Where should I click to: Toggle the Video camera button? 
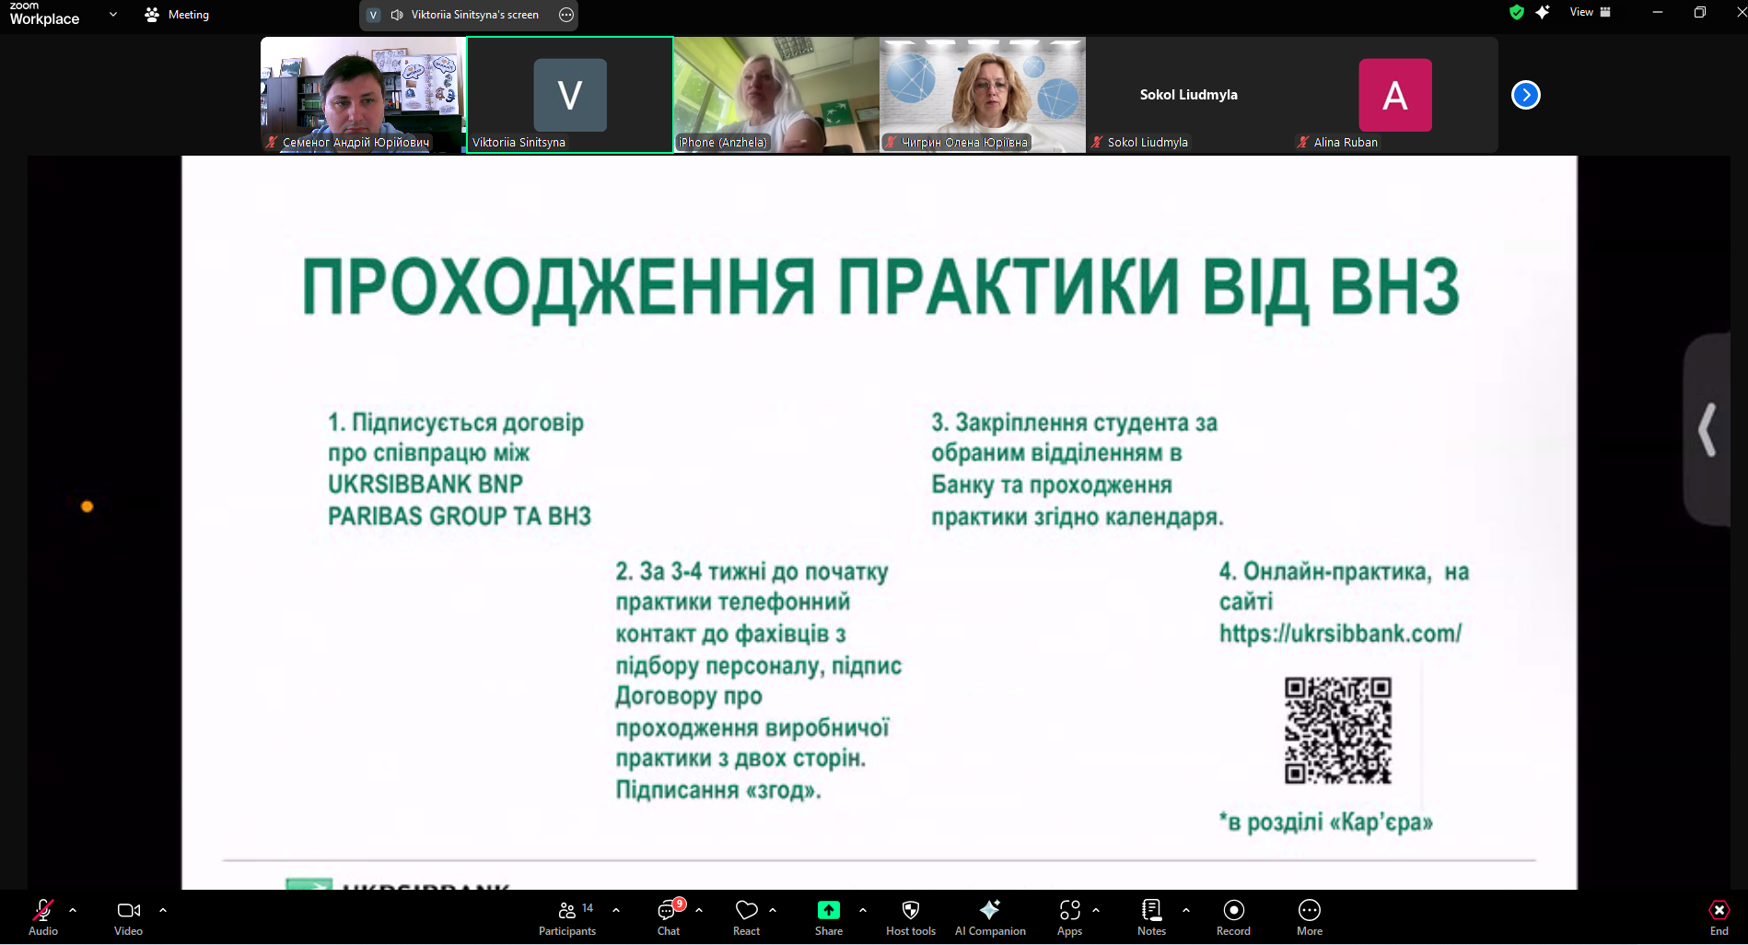point(128,917)
